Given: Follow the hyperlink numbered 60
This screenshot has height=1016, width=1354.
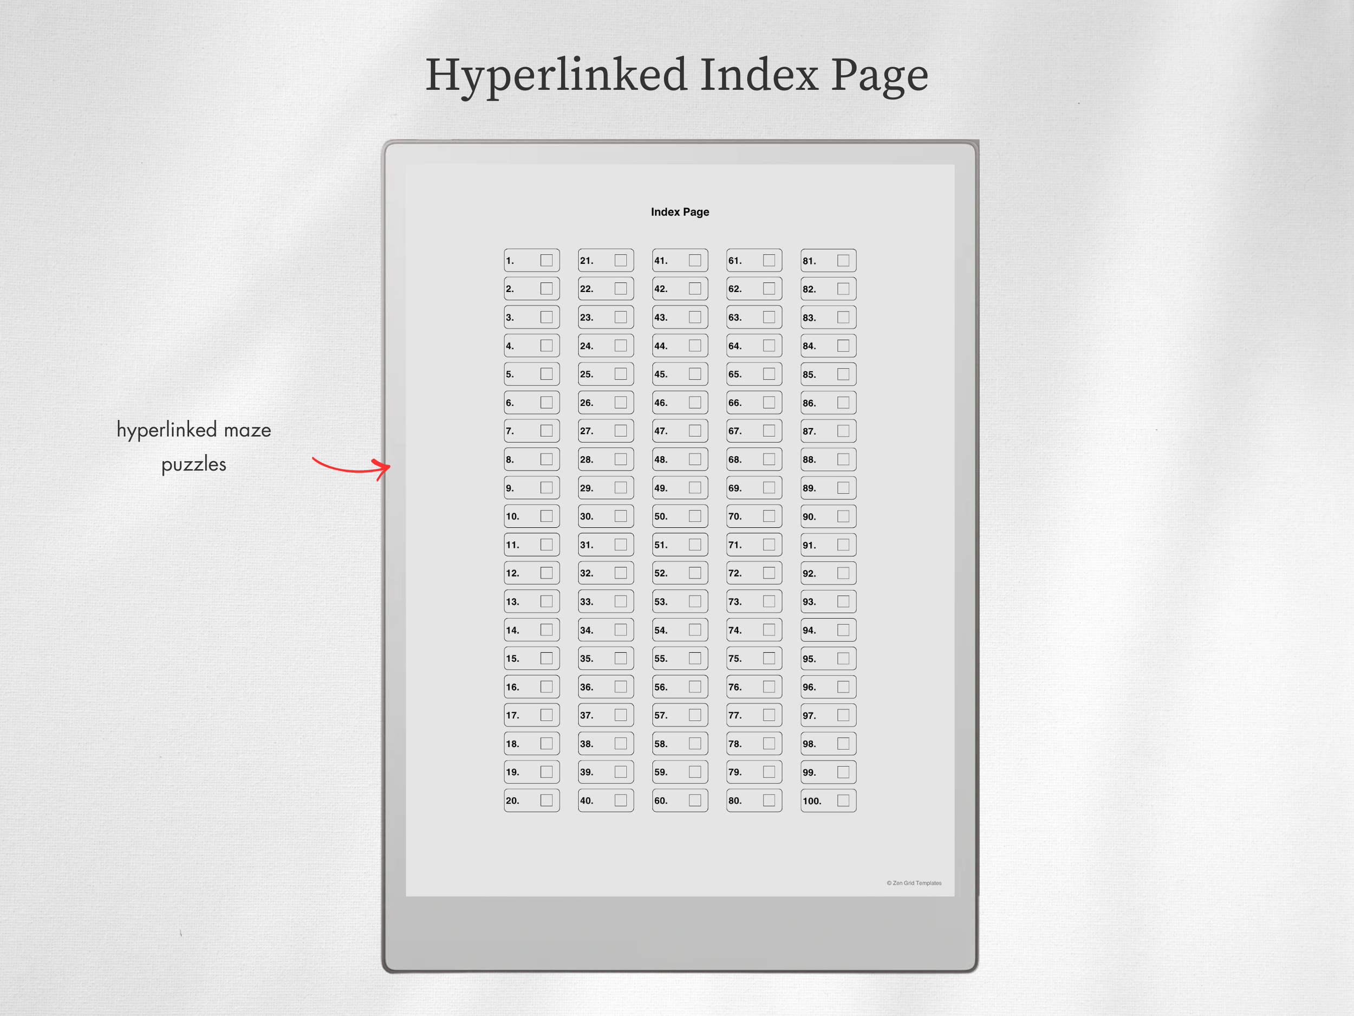Looking at the screenshot, I should pos(680,800).
